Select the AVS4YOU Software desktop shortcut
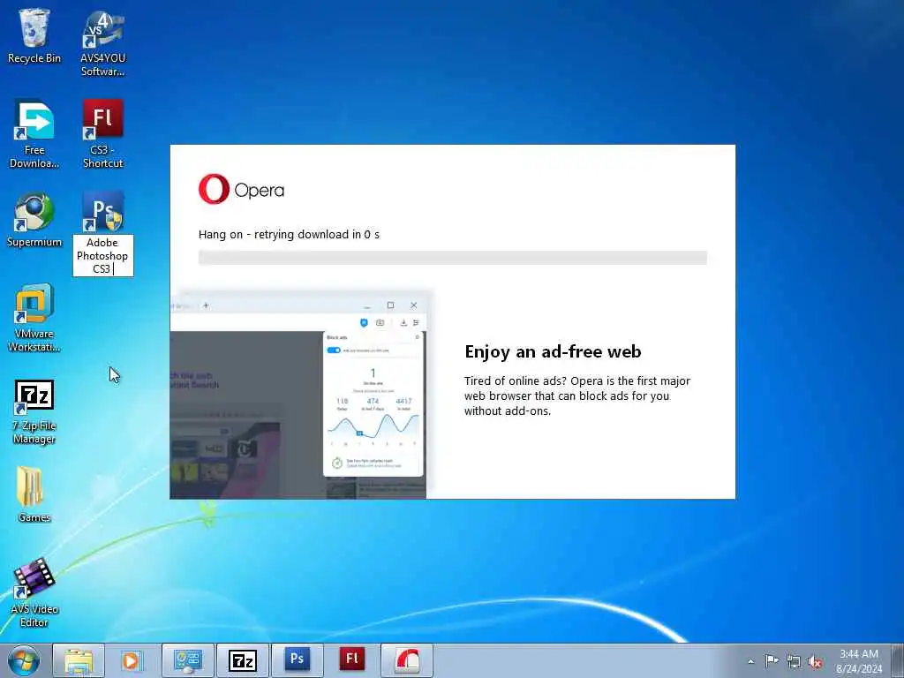Screen dimensions: 904x678 (x=102, y=42)
